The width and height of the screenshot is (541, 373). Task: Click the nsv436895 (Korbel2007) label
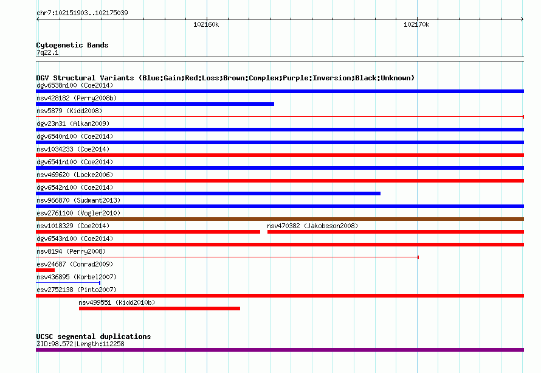point(77,277)
